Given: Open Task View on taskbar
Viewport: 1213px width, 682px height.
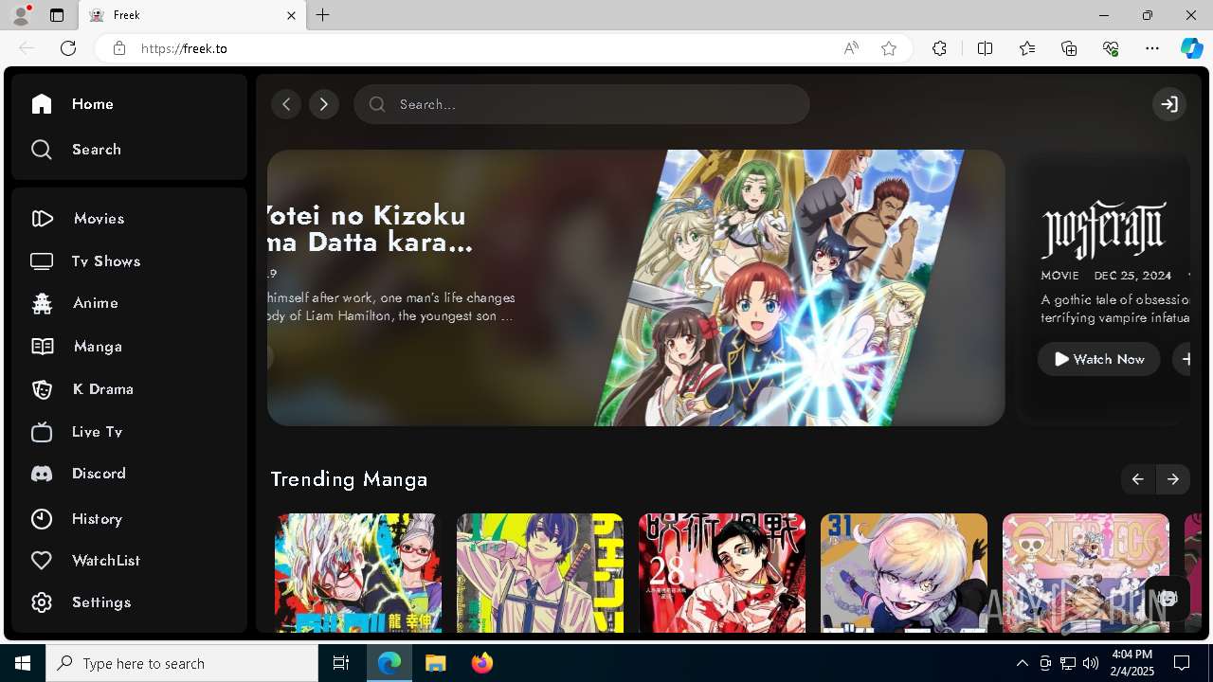Looking at the screenshot, I should (341, 663).
